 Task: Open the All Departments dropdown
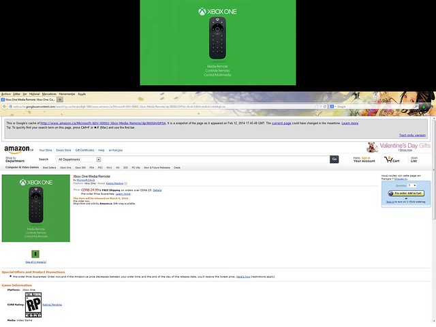coord(79,159)
